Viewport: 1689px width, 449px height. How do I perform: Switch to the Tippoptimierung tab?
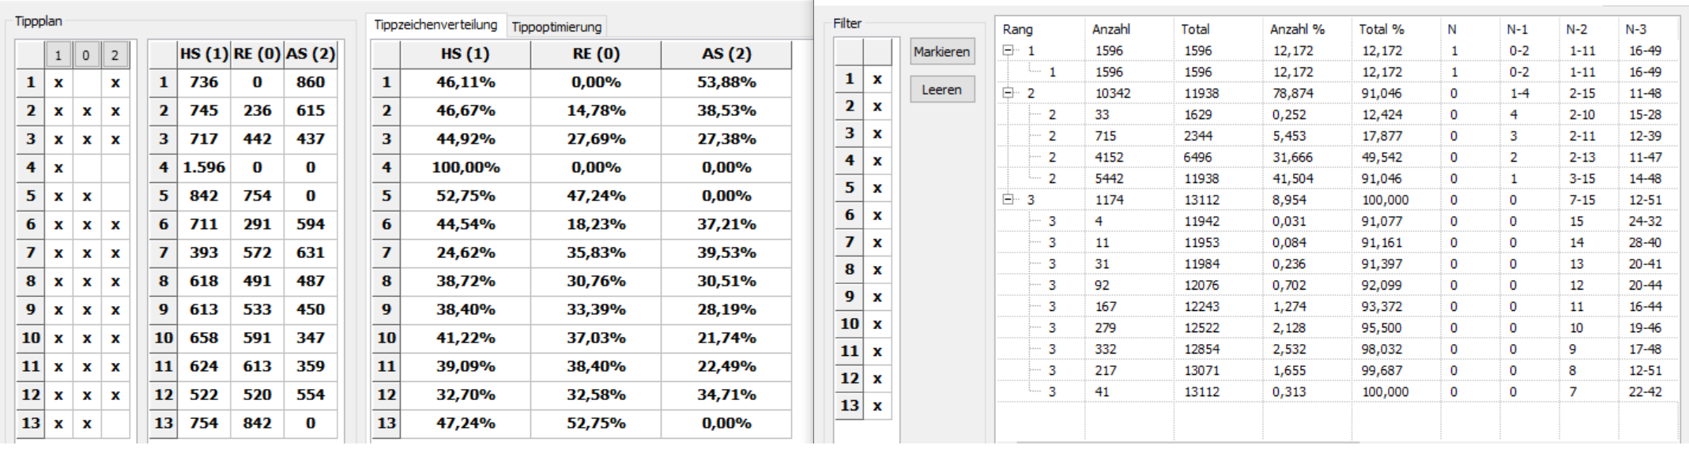(x=556, y=27)
